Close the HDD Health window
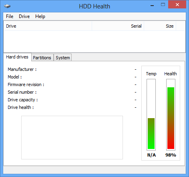 click(x=177, y=4)
